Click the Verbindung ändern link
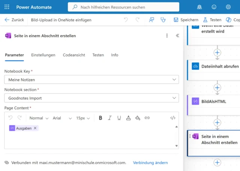Viewport: 240px width, 171px height. [x=150, y=163]
